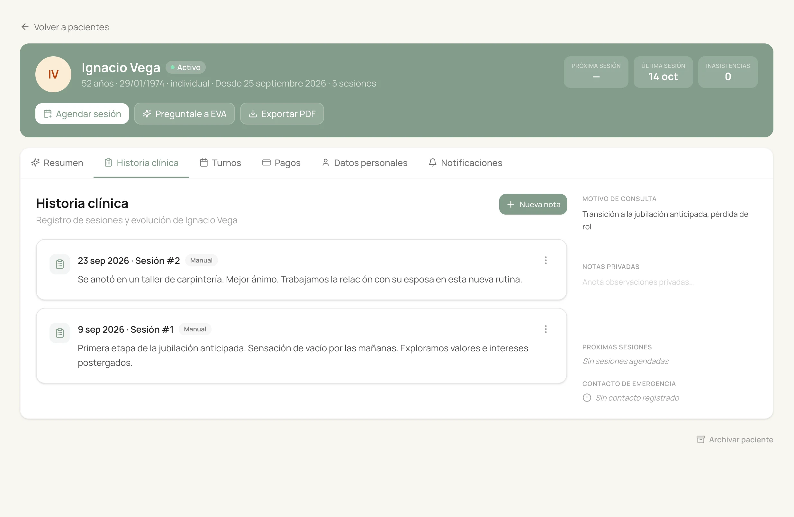794x517 pixels.
Task: Click the archive box icon beside Archivar paciente
Action: tap(700, 439)
